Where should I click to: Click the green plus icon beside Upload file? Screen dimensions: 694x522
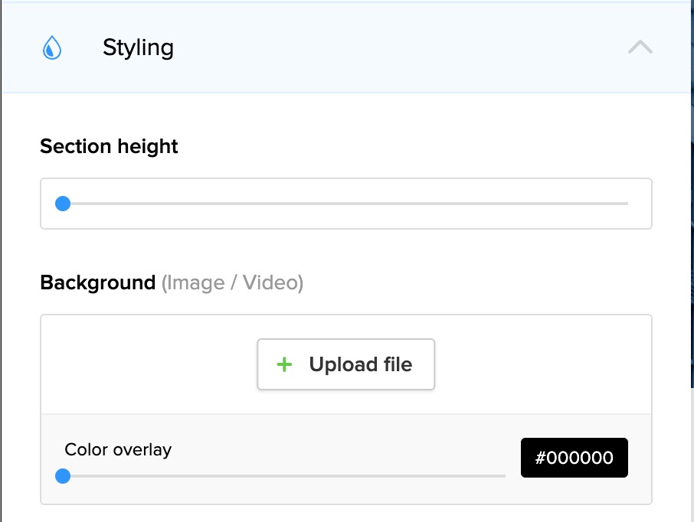[x=284, y=364]
